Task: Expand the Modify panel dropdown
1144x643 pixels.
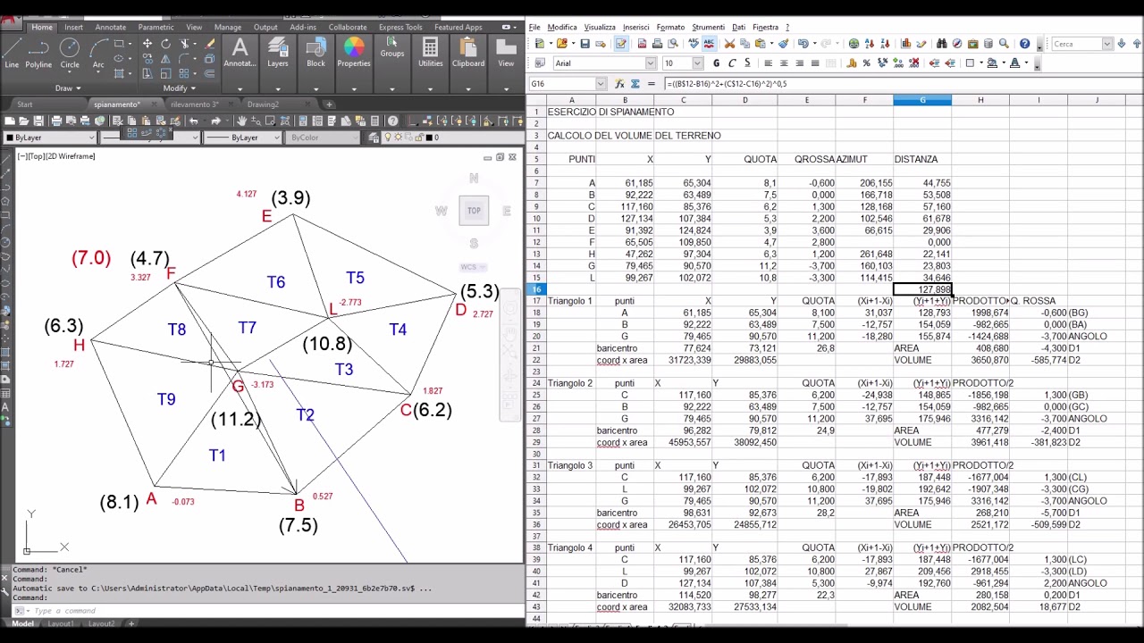Action: (180, 88)
